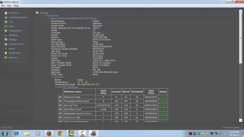
Task: Click the green temperature indicator icon
Action: click(86, 82)
